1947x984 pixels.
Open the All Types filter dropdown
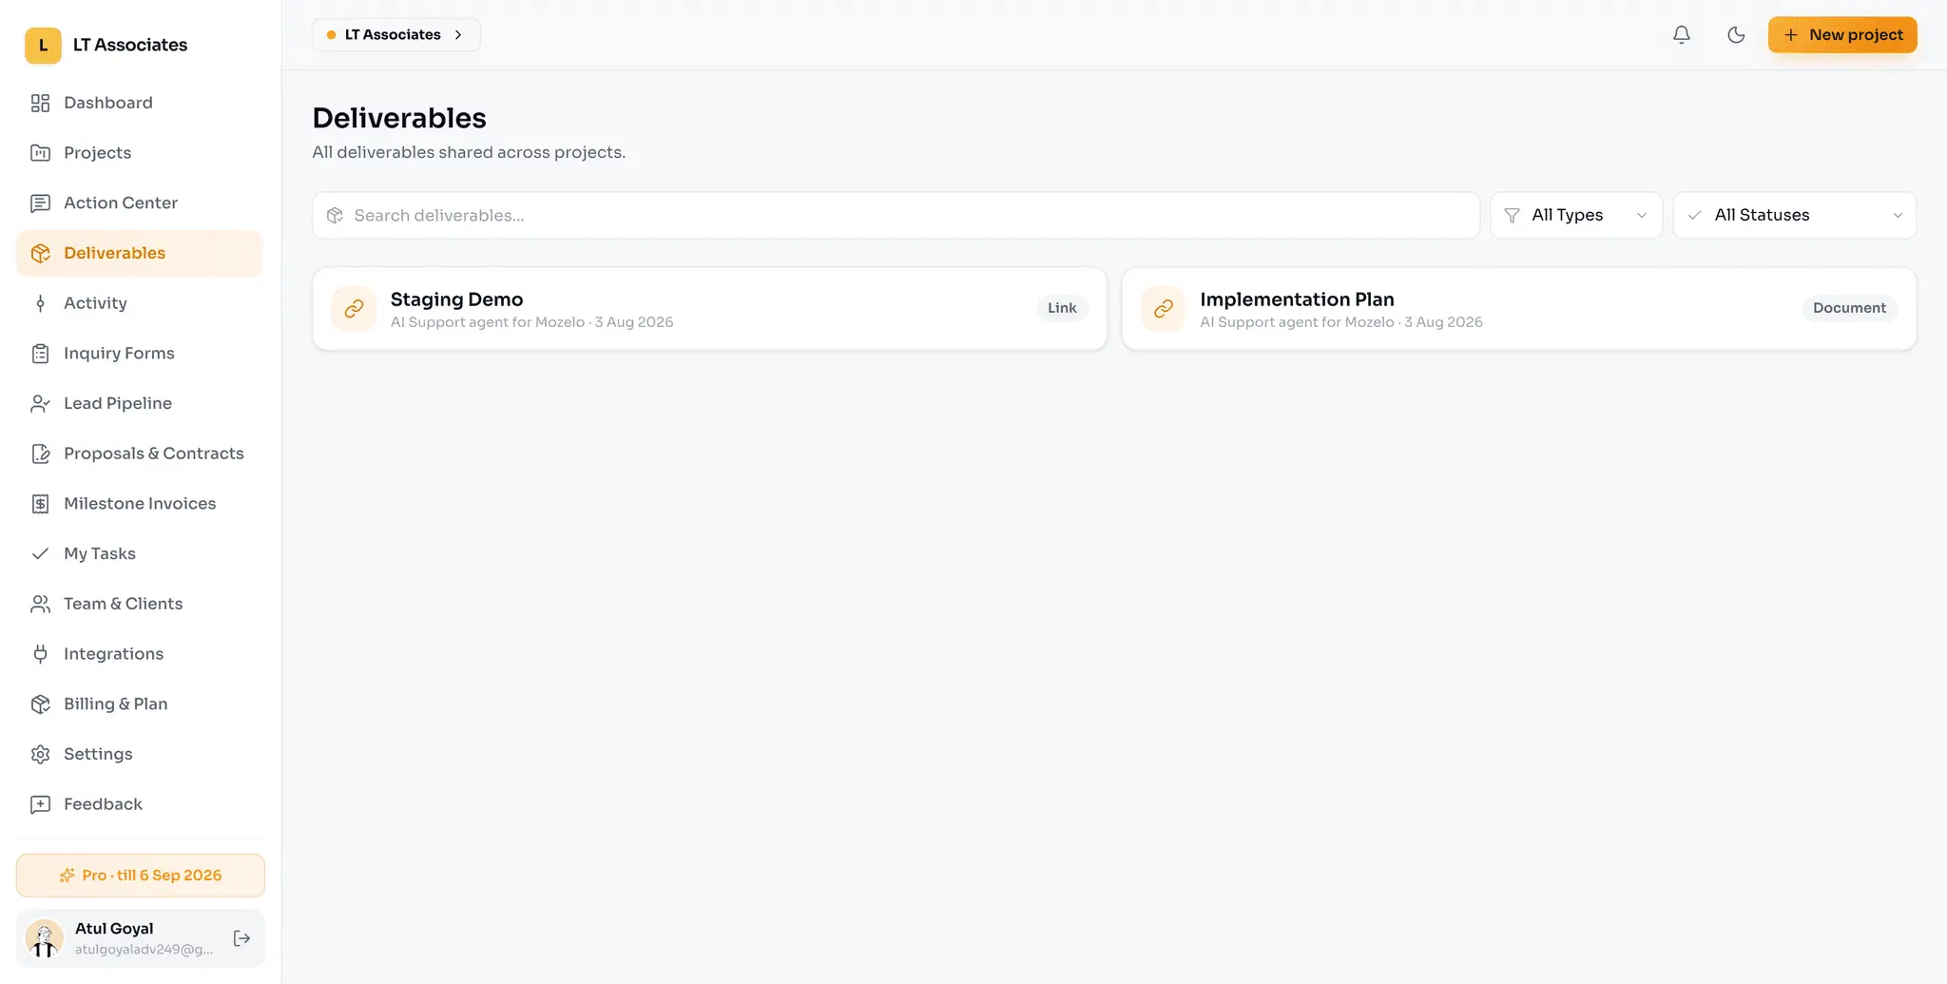click(1576, 216)
